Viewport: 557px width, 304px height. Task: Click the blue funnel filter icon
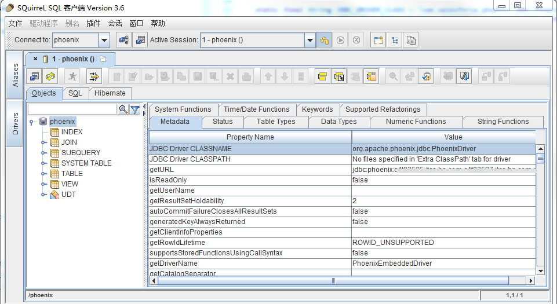[134, 109]
